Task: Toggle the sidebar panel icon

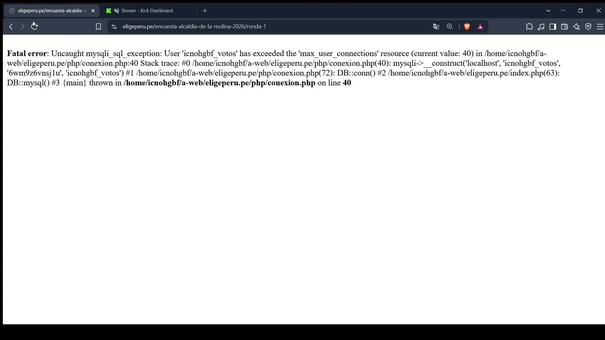Action: (x=553, y=26)
